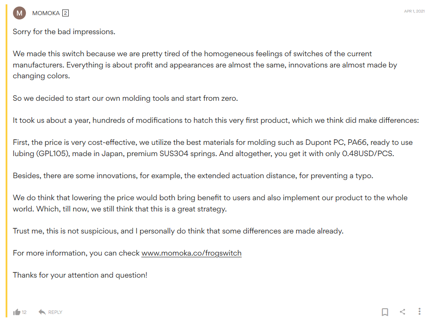
Task: Click the 'Sorry for the bad impressions' line
Action: click(x=64, y=32)
